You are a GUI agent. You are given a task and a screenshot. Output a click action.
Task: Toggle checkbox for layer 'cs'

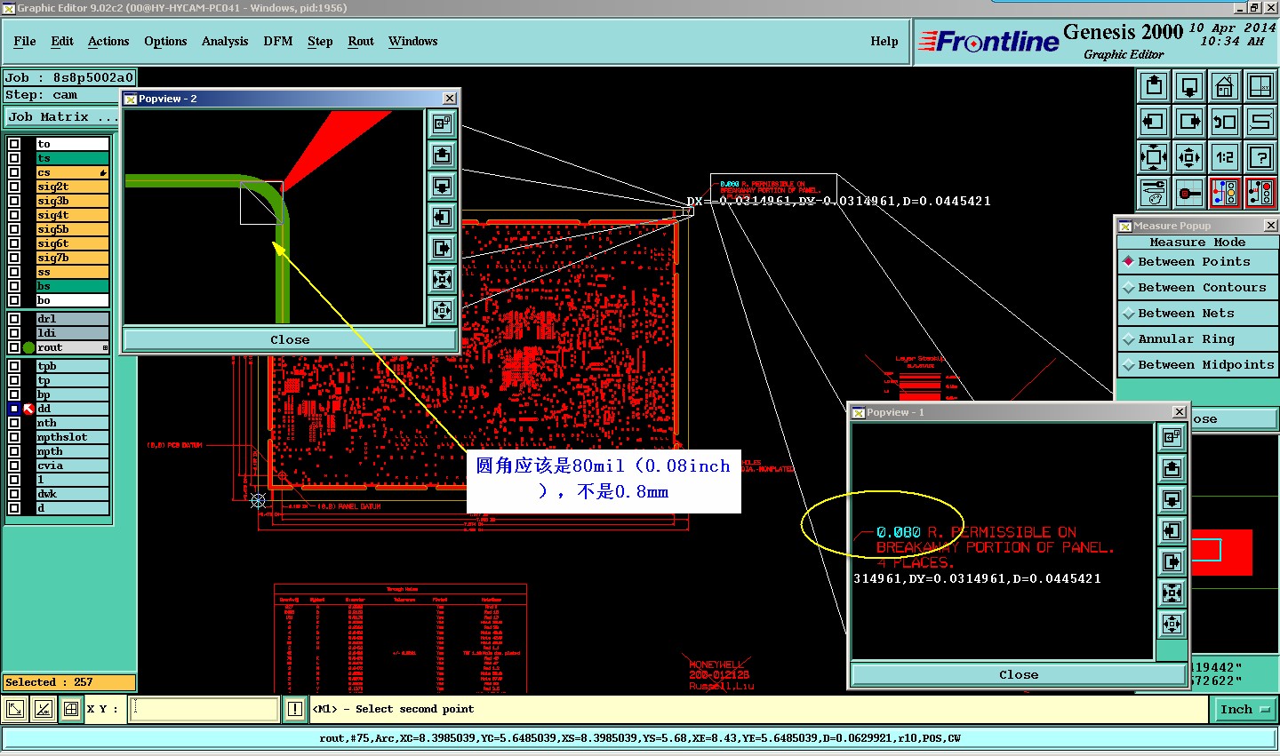(x=14, y=172)
